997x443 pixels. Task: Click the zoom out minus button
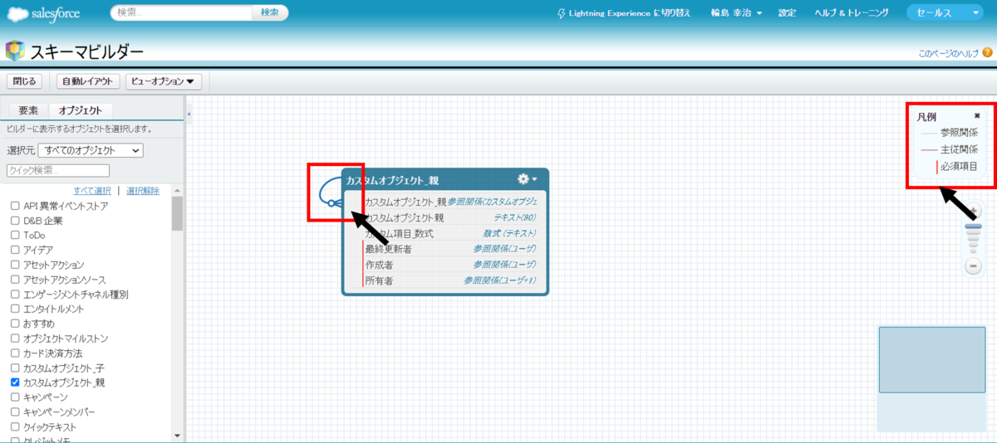[x=974, y=266]
